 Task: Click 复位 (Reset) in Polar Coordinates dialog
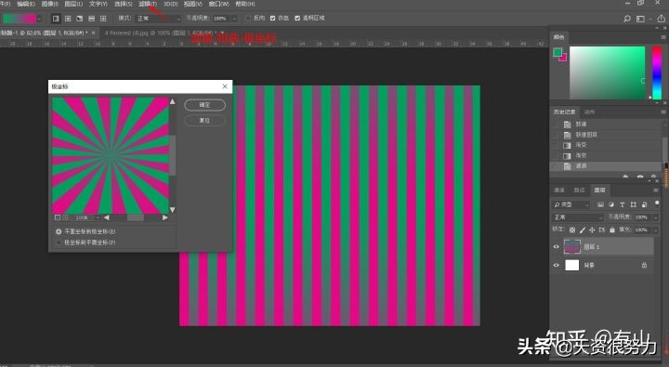pyautogui.click(x=204, y=121)
